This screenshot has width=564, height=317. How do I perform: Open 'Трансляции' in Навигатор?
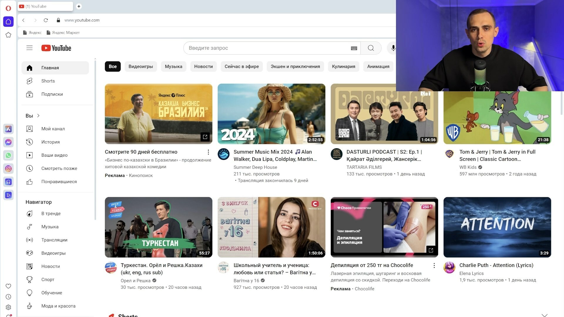pos(55,240)
